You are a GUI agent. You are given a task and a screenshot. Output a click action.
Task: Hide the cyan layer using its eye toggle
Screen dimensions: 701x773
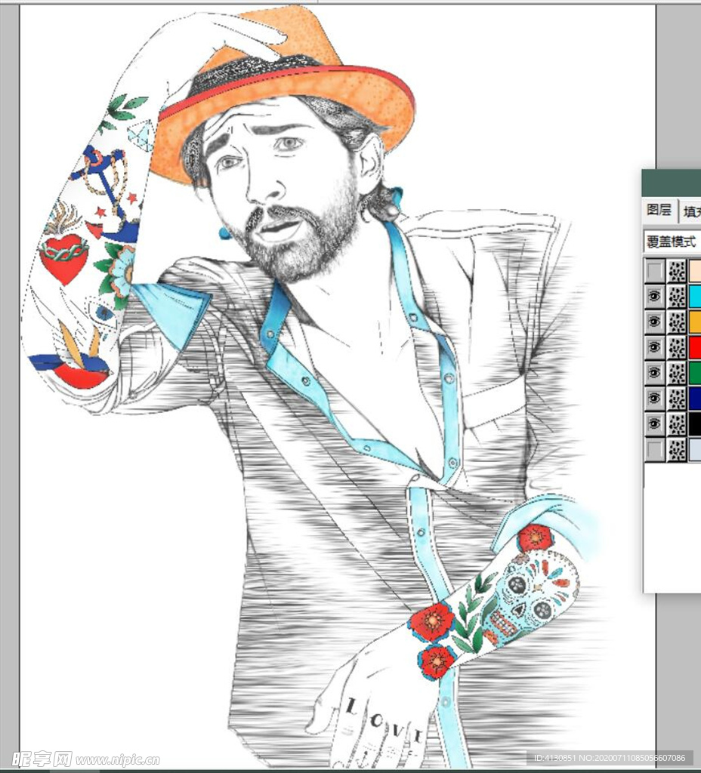click(x=654, y=297)
